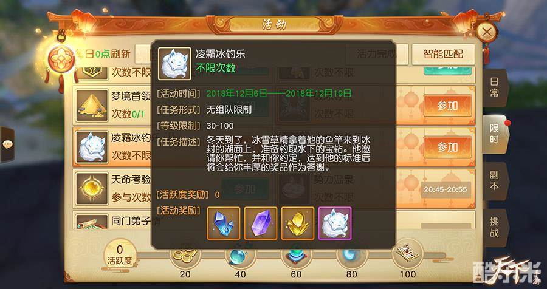This screenshot has width=547, height=289.
Task: Close the activity window with X
Action: point(487,33)
